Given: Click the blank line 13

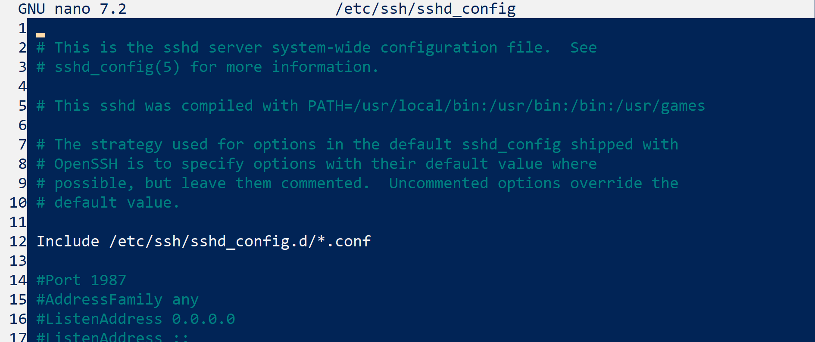Looking at the screenshot, I should pyautogui.click(x=421, y=261).
